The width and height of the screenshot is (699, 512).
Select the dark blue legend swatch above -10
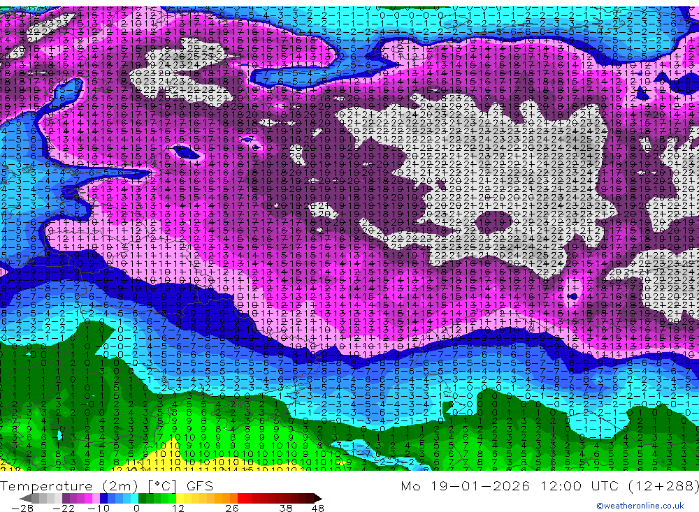point(103,498)
